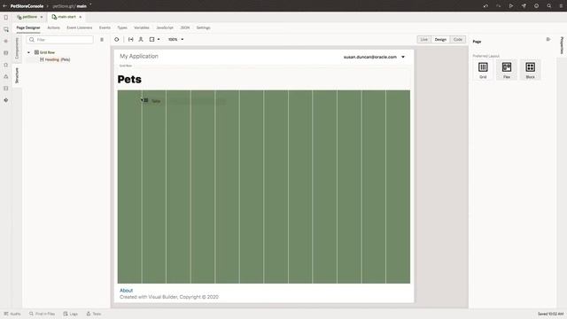Open the Variables tab
The width and height of the screenshot is (567, 319).
click(142, 27)
